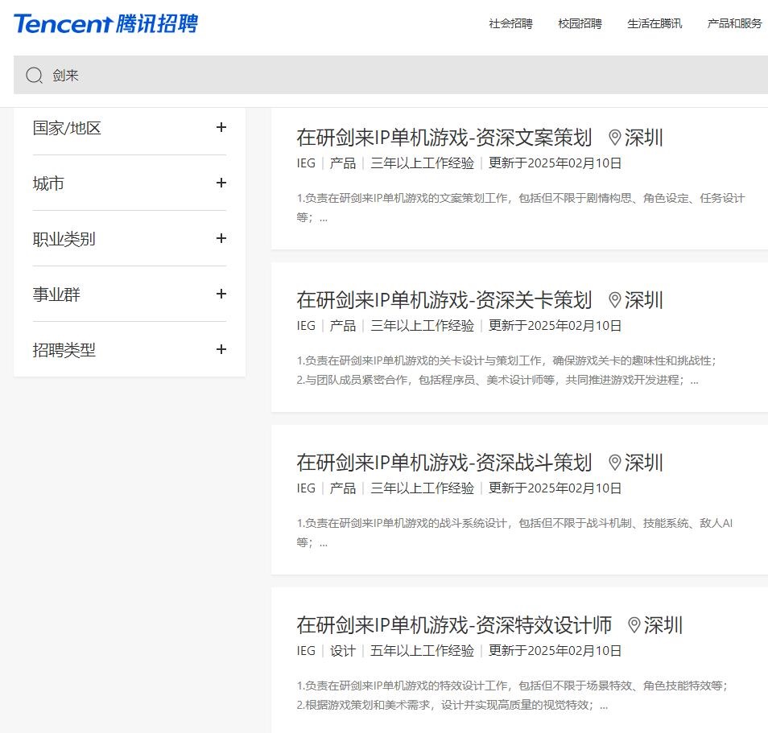This screenshot has width=768, height=733.
Task: Click the search box containing 剑来
Action: [390, 75]
